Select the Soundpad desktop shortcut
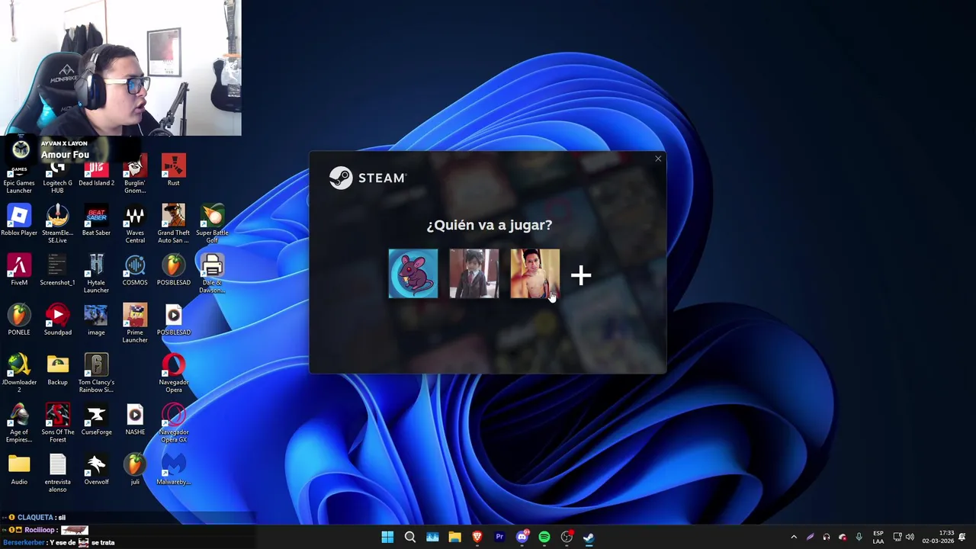This screenshot has height=549, width=976. [x=57, y=319]
